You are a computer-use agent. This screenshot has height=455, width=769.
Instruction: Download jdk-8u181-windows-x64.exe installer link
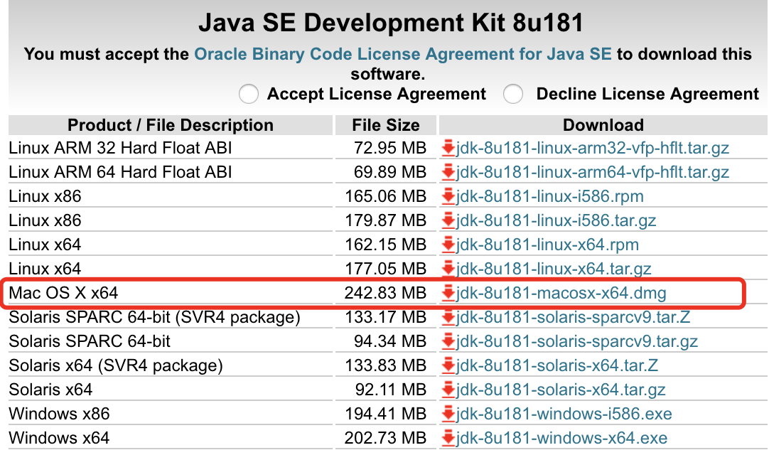pyautogui.click(x=561, y=438)
